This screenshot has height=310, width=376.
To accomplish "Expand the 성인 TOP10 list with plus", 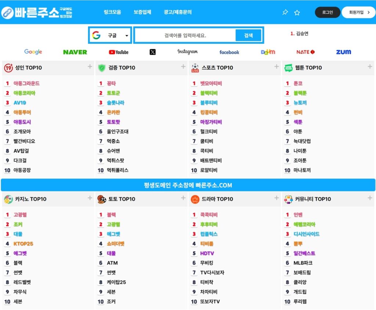I will click(90, 66).
